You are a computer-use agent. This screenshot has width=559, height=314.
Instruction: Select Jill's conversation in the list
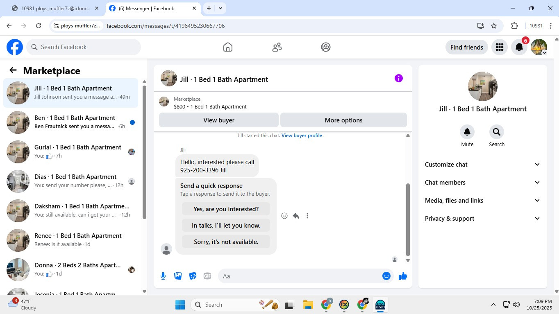tap(70, 93)
